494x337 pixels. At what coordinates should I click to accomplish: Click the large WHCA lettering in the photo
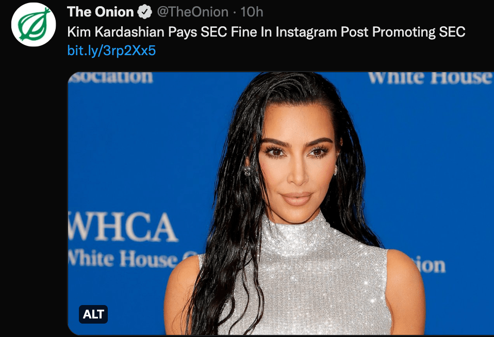(122, 226)
